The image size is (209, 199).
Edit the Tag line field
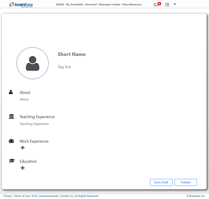[x=65, y=67]
